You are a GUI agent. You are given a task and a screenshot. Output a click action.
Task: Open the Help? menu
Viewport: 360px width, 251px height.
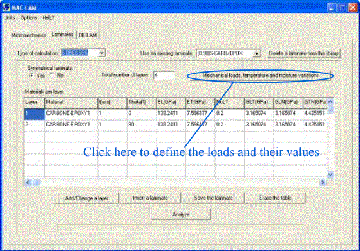coord(48,17)
